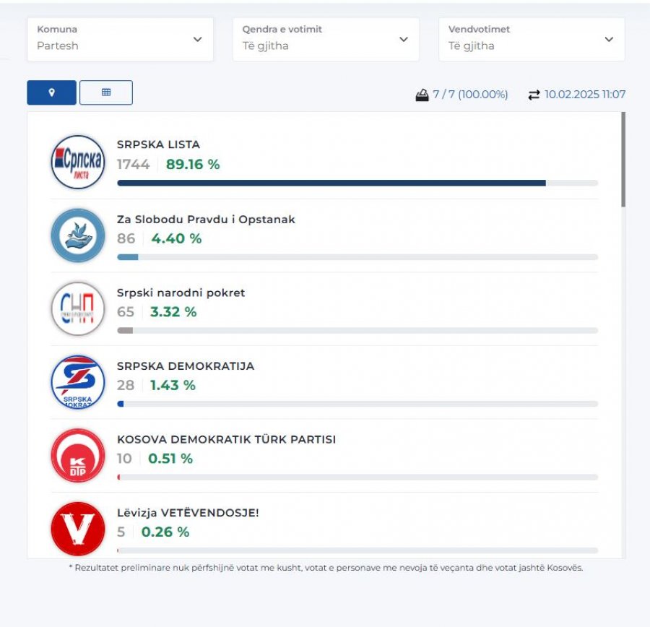Click the results list vertical scrollbar

(623, 160)
